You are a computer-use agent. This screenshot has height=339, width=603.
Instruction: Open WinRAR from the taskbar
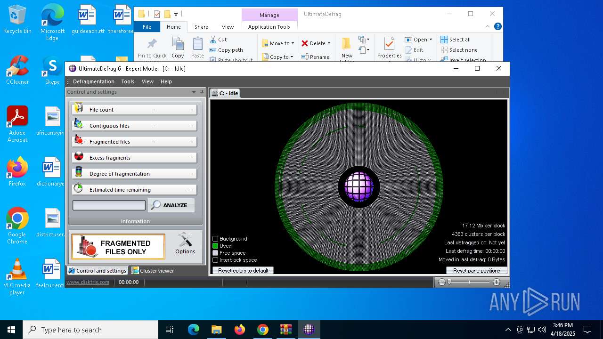[x=286, y=330]
